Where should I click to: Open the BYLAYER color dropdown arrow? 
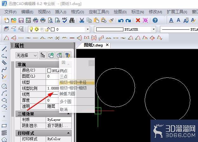(154, 29)
